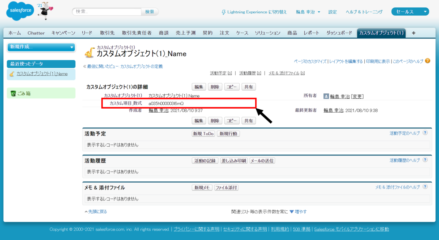Open the ホーム tab

[x=15, y=33]
